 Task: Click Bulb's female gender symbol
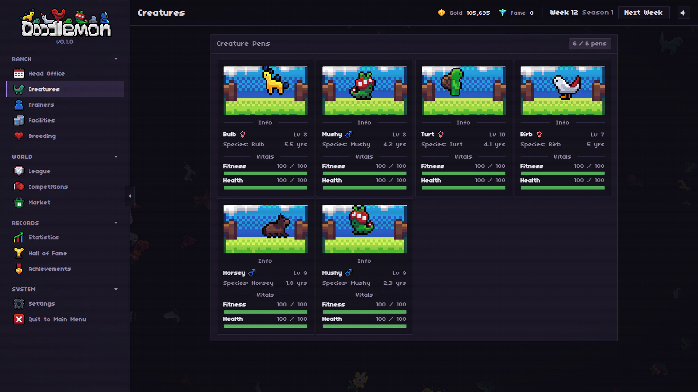[x=242, y=134]
